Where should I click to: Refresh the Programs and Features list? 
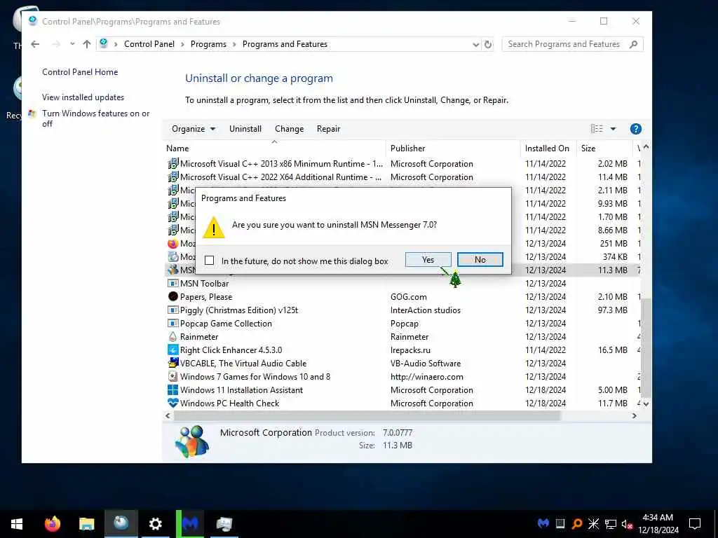pos(488,44)
